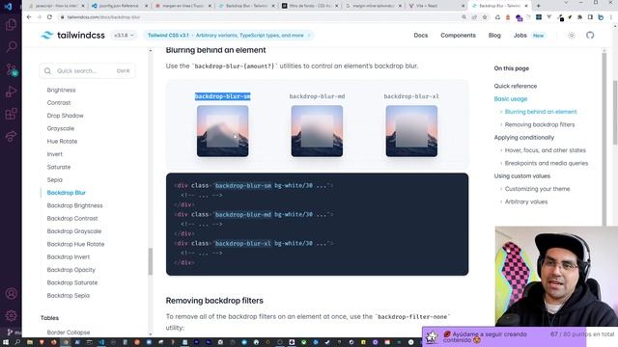The height and width of the screenshot is (347, 618).
Task: Jump to Removing backdrop filters section
Action: point(540,124)
